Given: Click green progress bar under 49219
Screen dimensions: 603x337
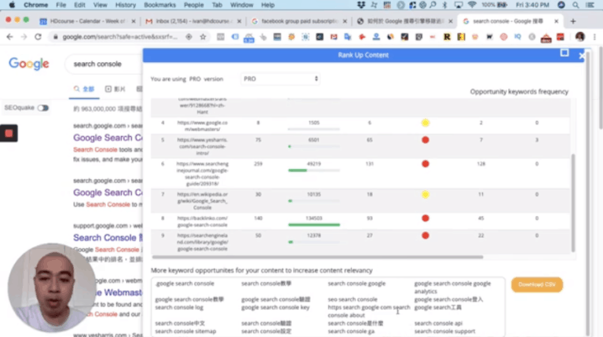Looking at the screenshot, I should pos(298,170).
